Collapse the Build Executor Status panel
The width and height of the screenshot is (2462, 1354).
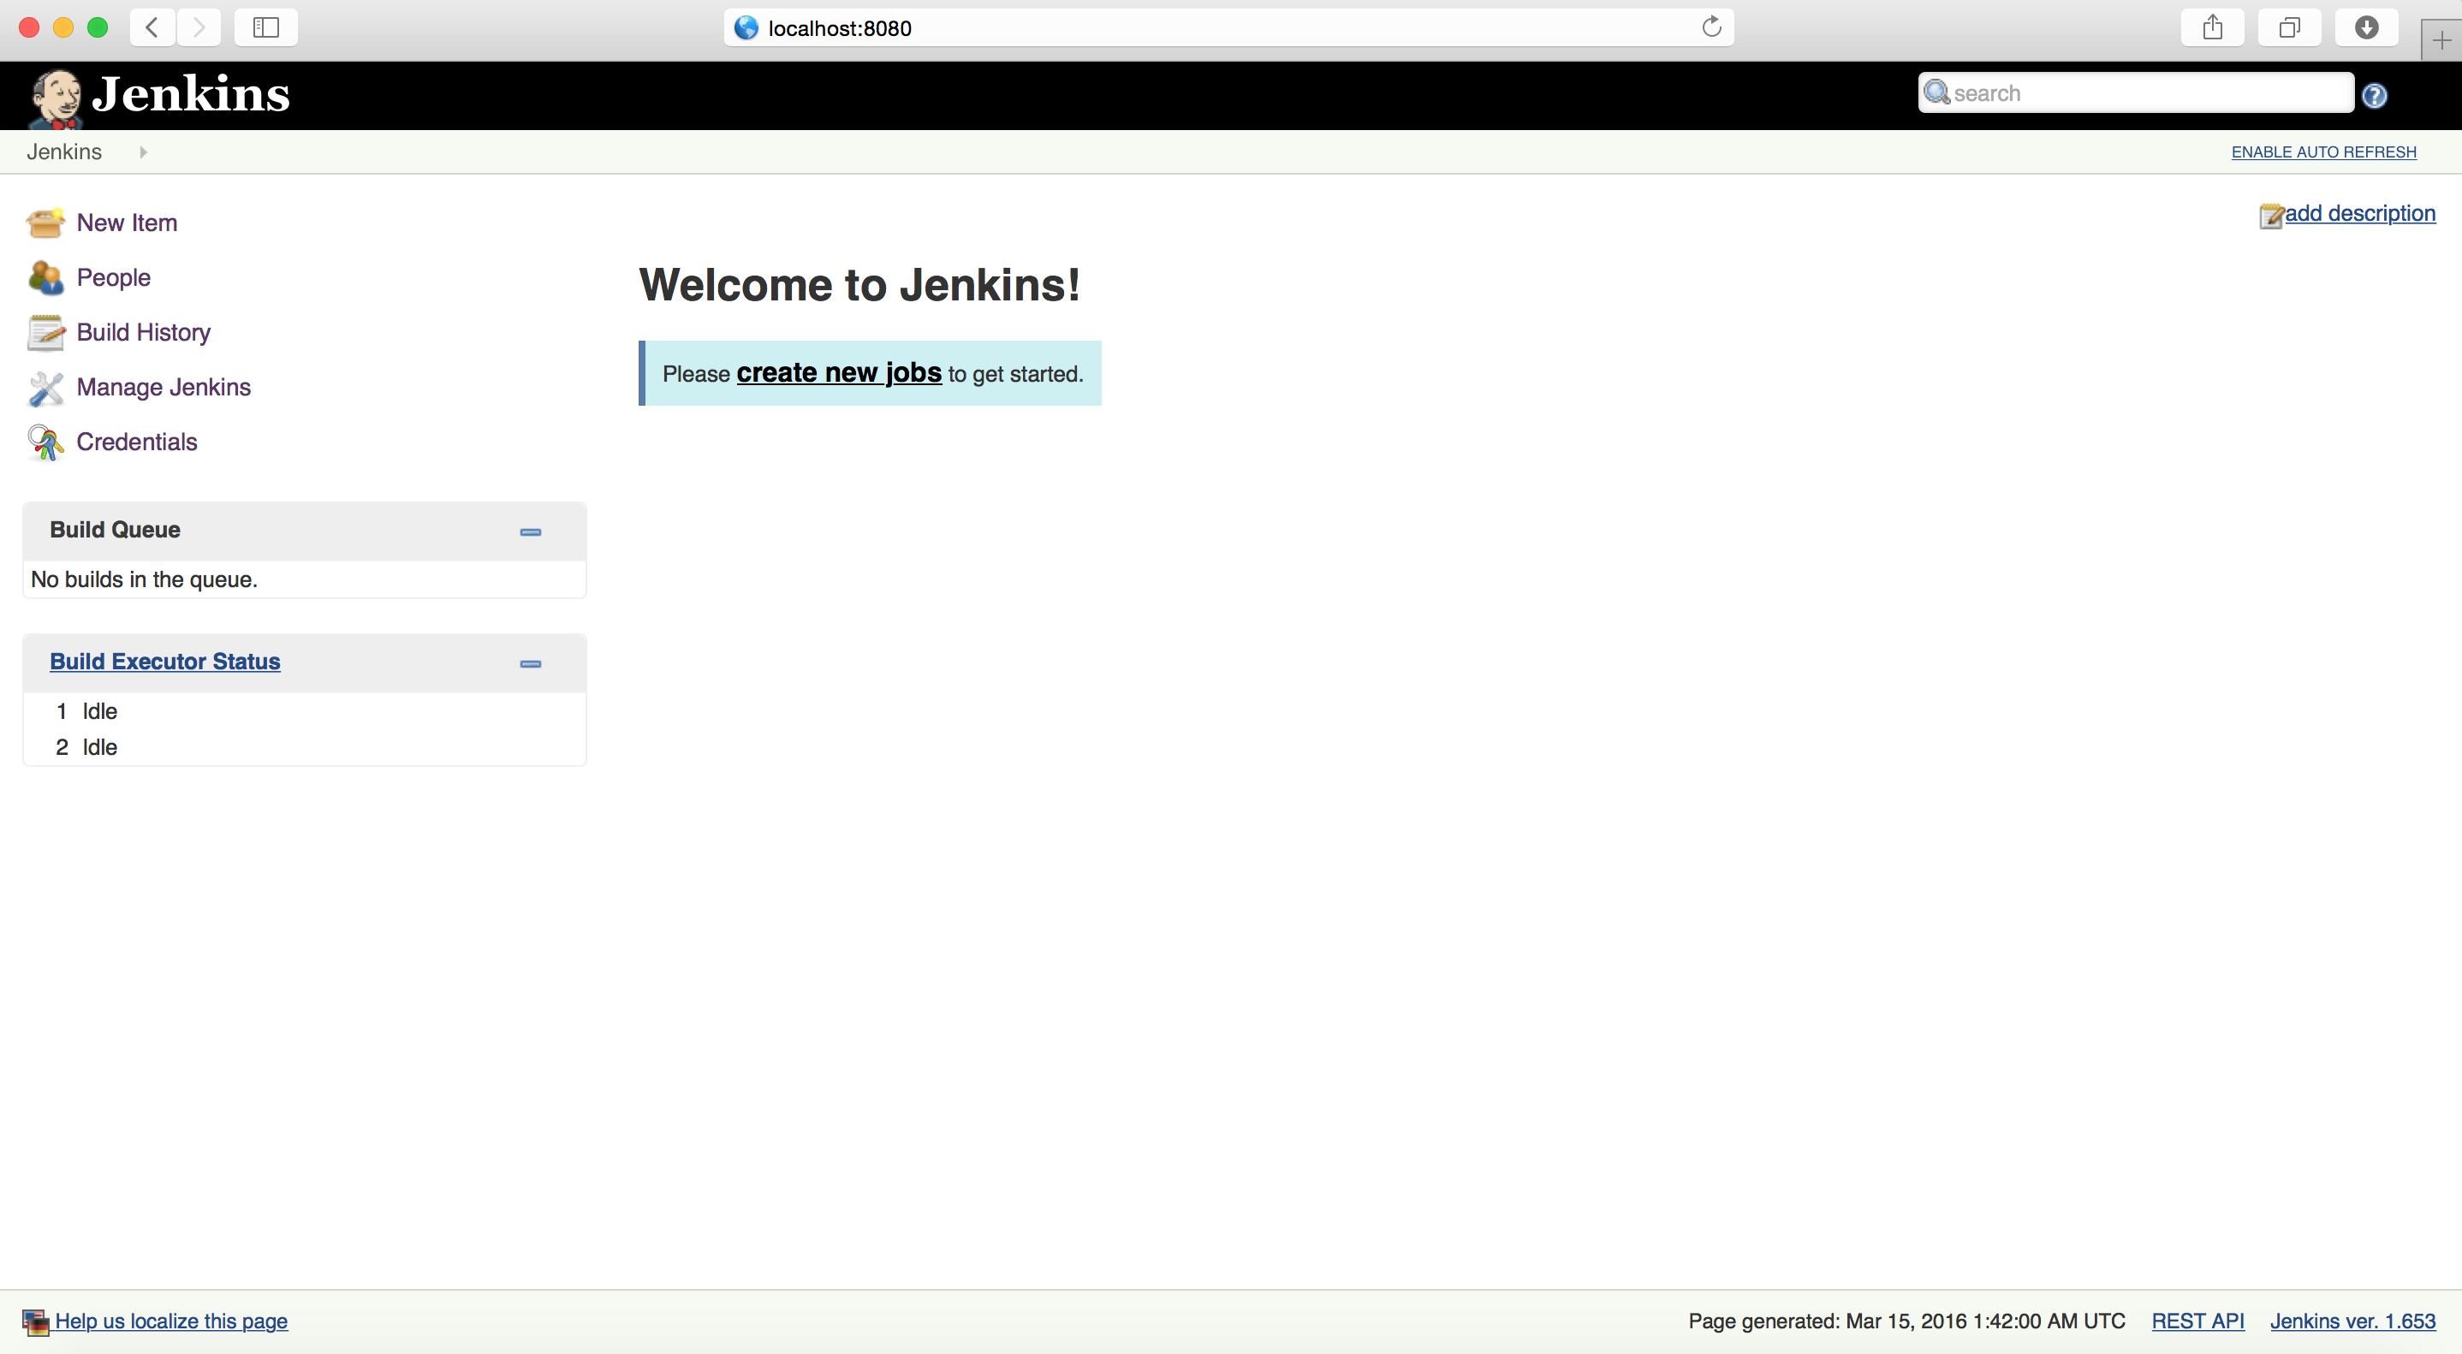point(531,664)
